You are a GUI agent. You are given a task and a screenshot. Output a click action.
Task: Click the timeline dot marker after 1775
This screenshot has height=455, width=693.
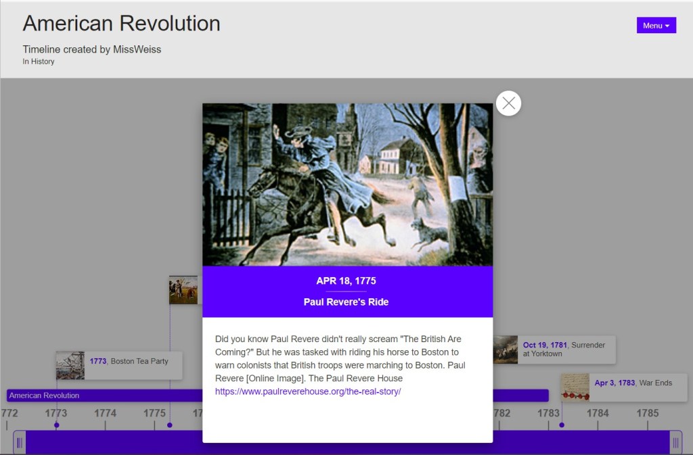point(170,425)
